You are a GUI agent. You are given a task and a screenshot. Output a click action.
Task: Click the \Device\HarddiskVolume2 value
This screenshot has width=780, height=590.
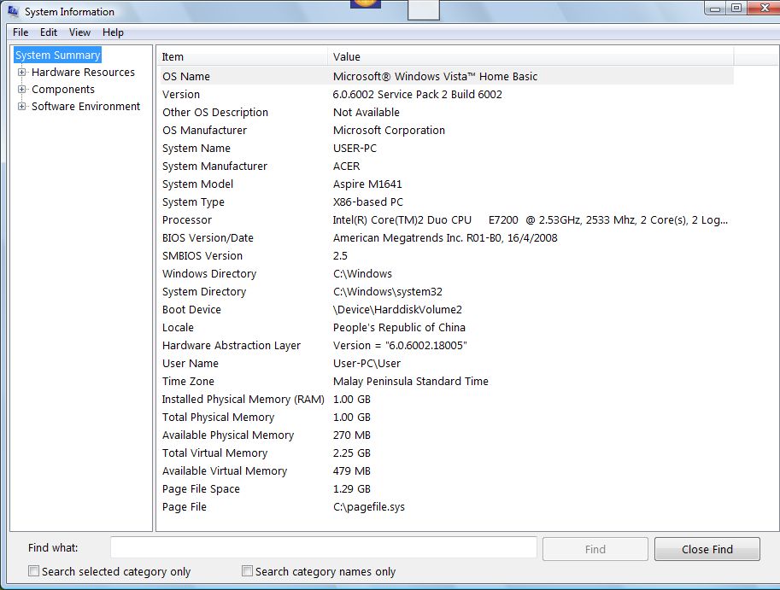click(x=397, y=309)
